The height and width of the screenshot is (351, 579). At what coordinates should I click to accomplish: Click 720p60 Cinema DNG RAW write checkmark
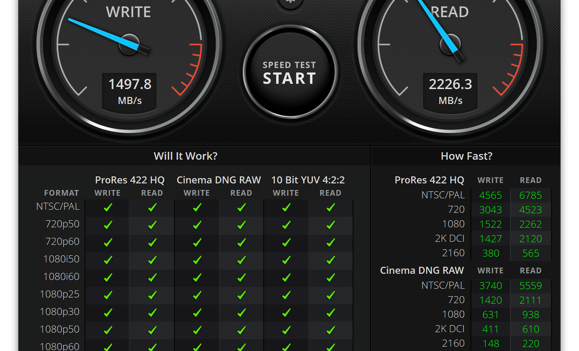197,242
